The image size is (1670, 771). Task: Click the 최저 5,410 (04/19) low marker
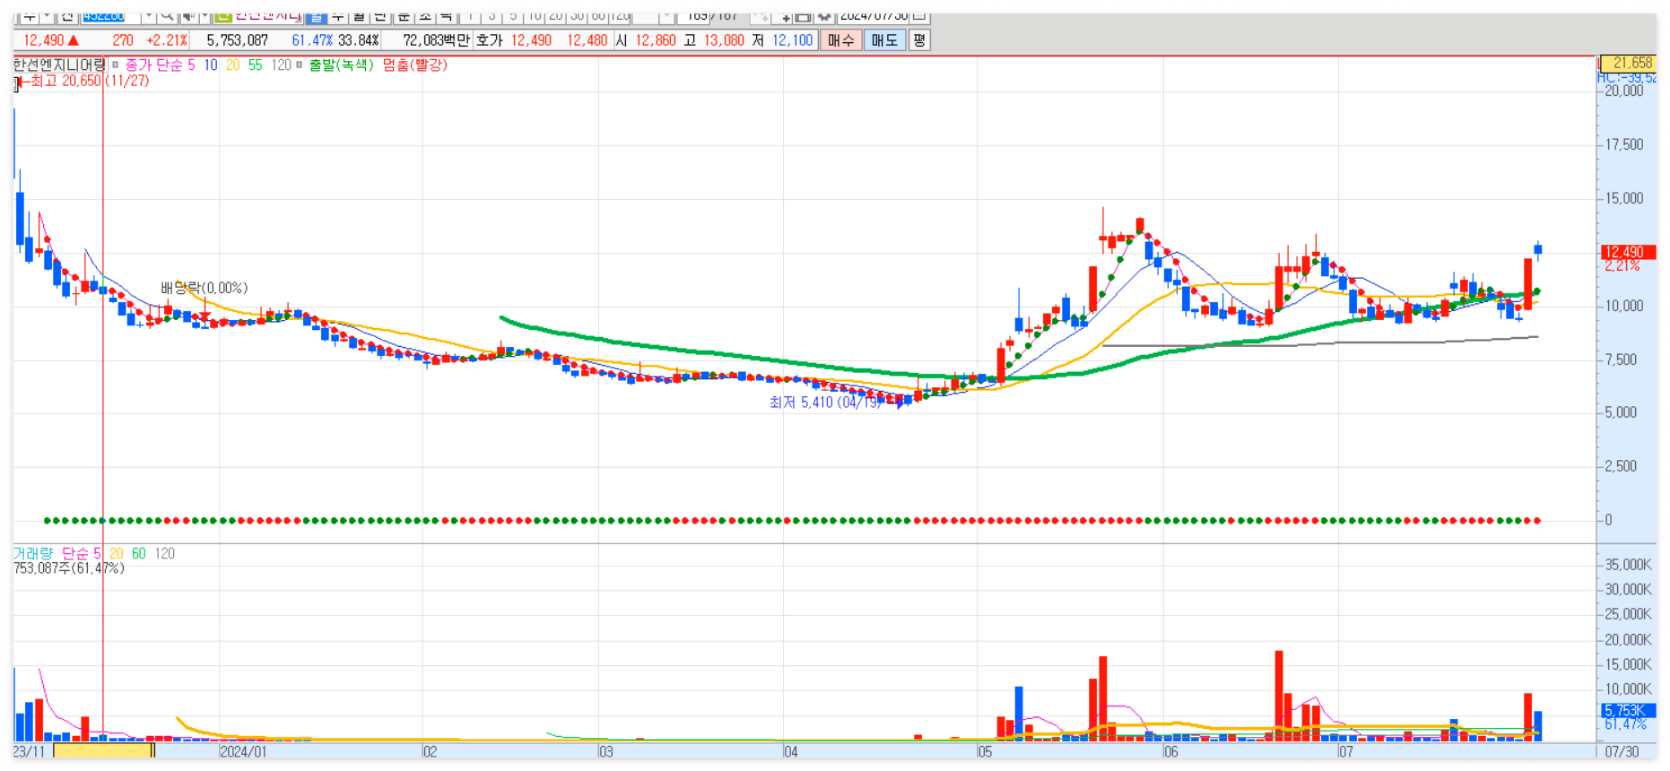[x=825, y=403]
